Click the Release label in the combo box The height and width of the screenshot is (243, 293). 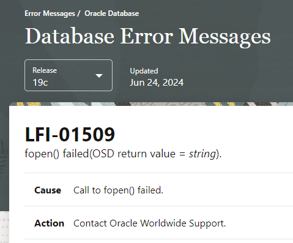(45, 70)
